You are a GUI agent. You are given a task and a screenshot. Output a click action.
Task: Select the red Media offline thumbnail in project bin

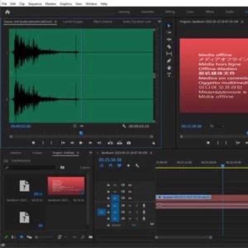(x=66, y=186)
